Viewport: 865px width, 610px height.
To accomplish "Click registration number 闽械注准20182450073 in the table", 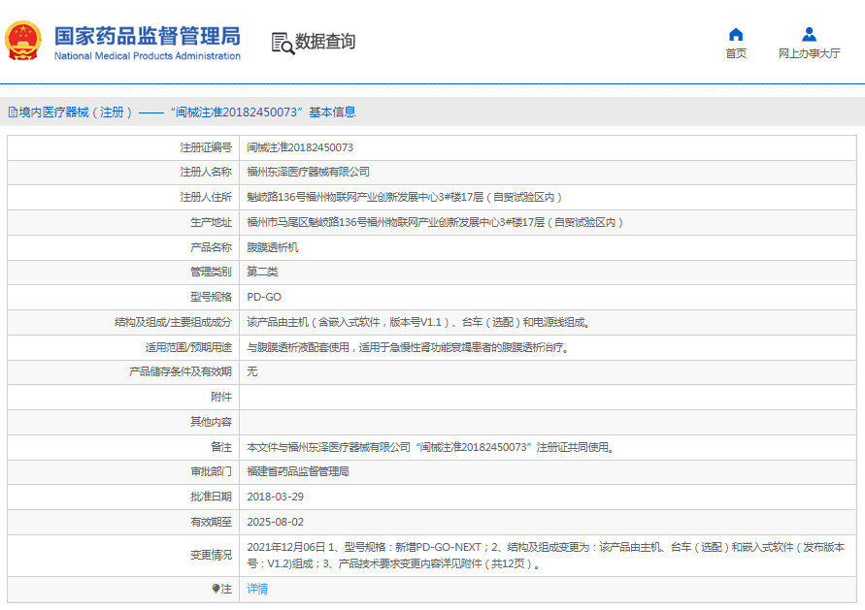I will pyautogui.click(x=300, y=147).
